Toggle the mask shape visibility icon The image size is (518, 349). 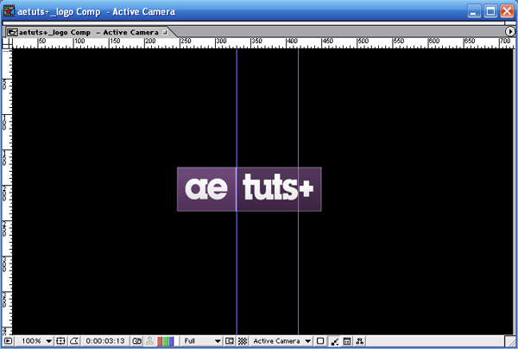74,341
